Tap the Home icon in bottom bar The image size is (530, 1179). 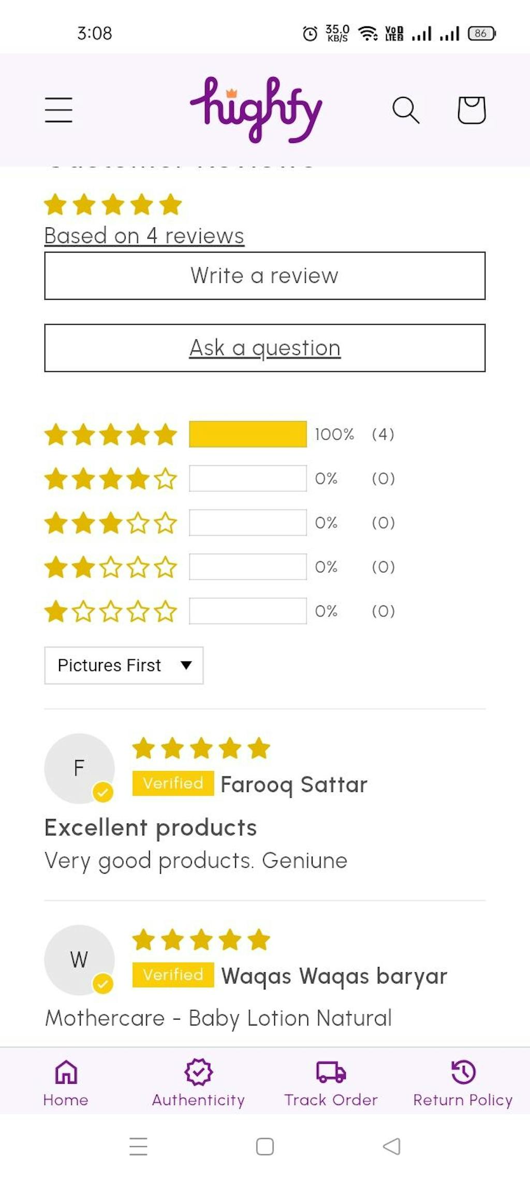pyautogui.click(x=66, y=1083)
